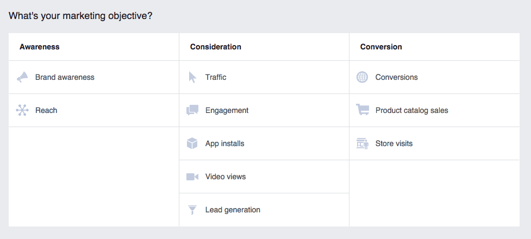Choose the Lead generation text label
This screenshot has width=531, height=239.
pyautogui.click(x=233, y=210)
